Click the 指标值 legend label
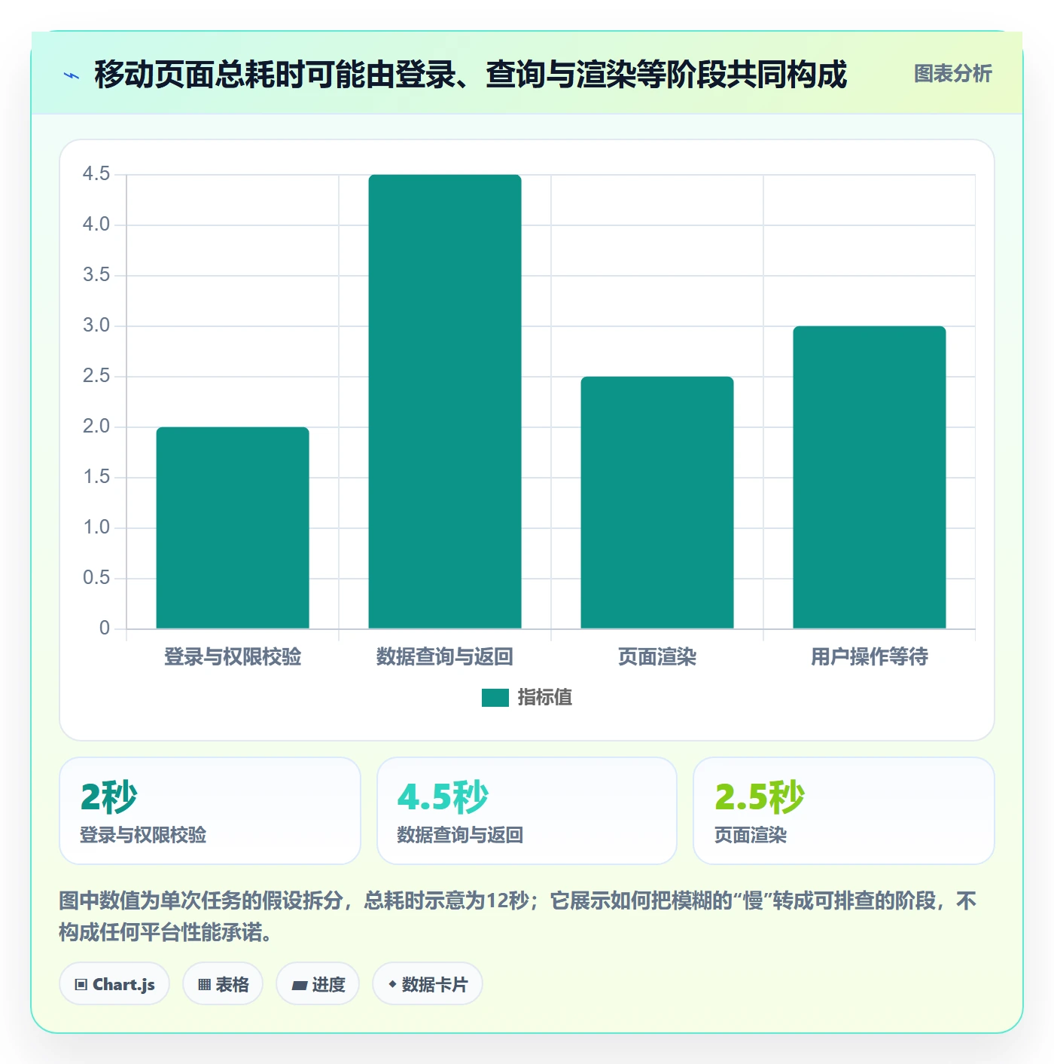Viewport: 1054px width, 1064px height. click(544, 698)
